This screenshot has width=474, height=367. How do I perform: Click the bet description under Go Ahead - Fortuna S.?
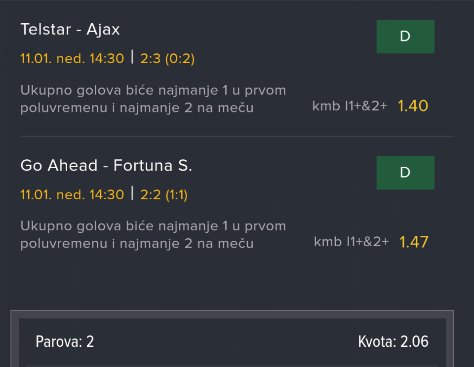point(153,235)
